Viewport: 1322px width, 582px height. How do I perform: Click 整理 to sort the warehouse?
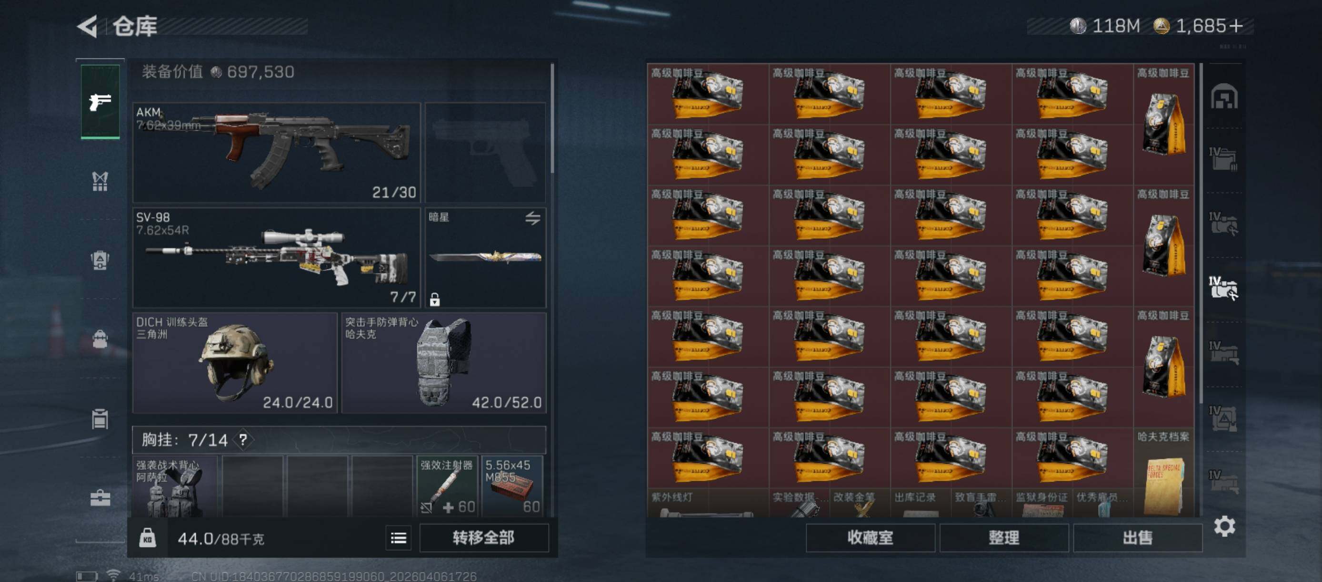(x=1004, y=537)
